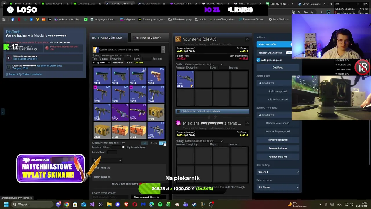
Task: Switch to 'About Misiolaris' browser tab
Action: [x=86, y=4]
